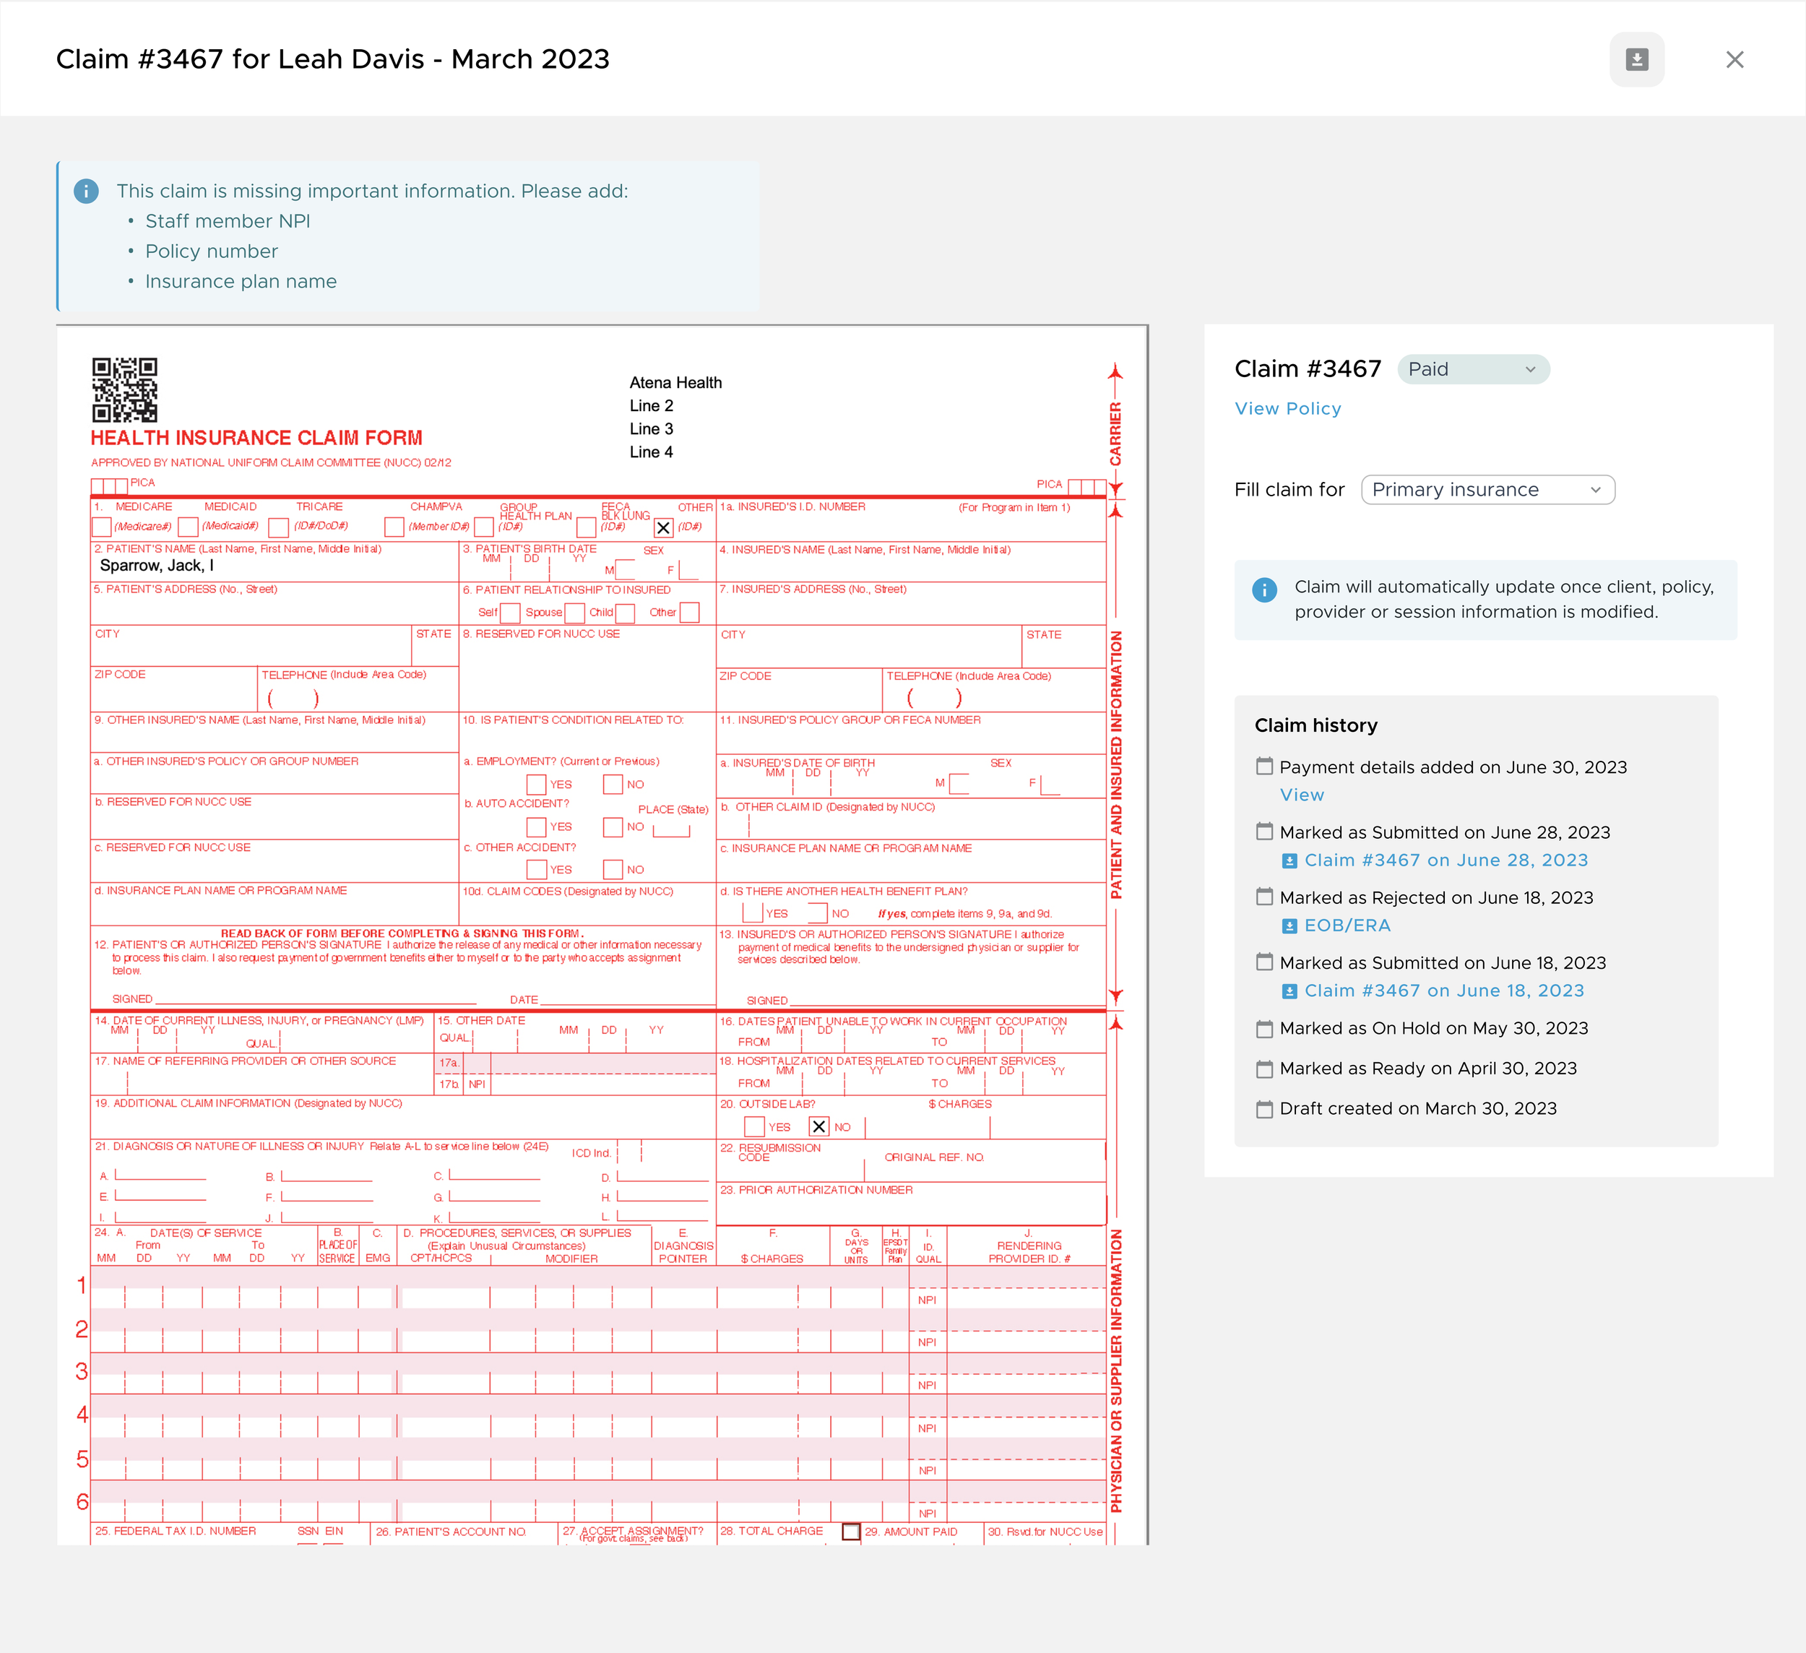
Task: Click download icon beside EOB/ERA
Action: [x=1289, y=926]
